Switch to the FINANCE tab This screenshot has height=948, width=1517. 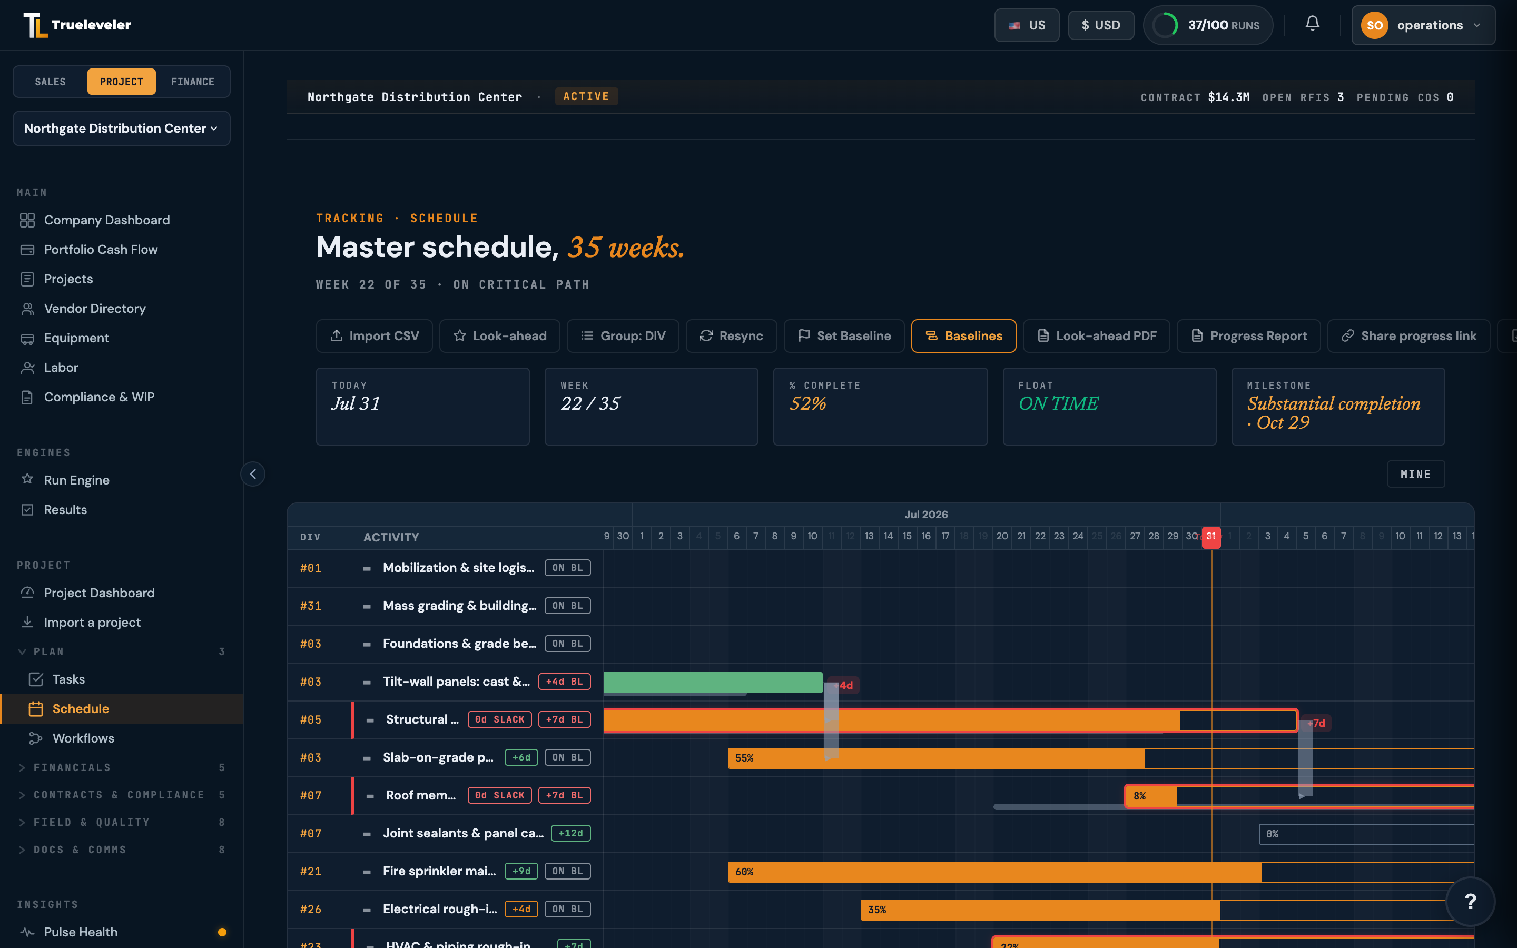[192, 82]
